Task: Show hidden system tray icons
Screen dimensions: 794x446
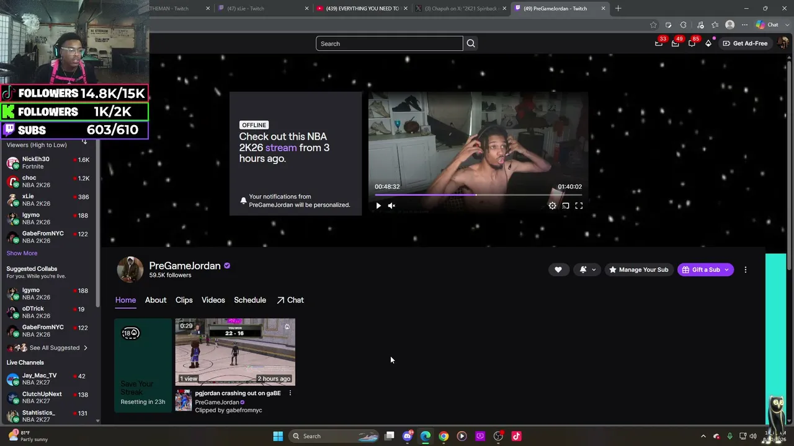Action: click(703, 436)
